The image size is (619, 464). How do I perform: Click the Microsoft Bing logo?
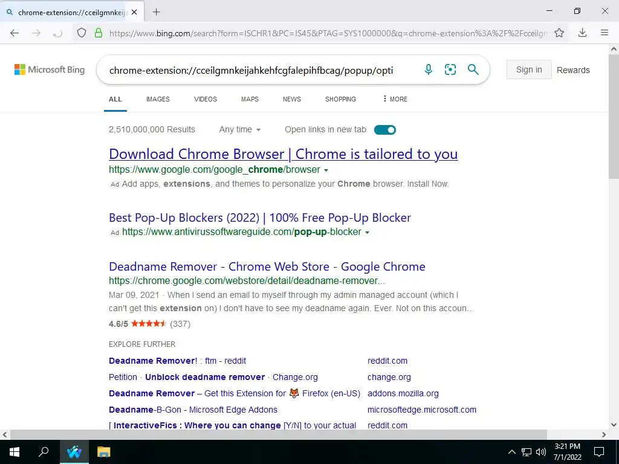[50, 70]
